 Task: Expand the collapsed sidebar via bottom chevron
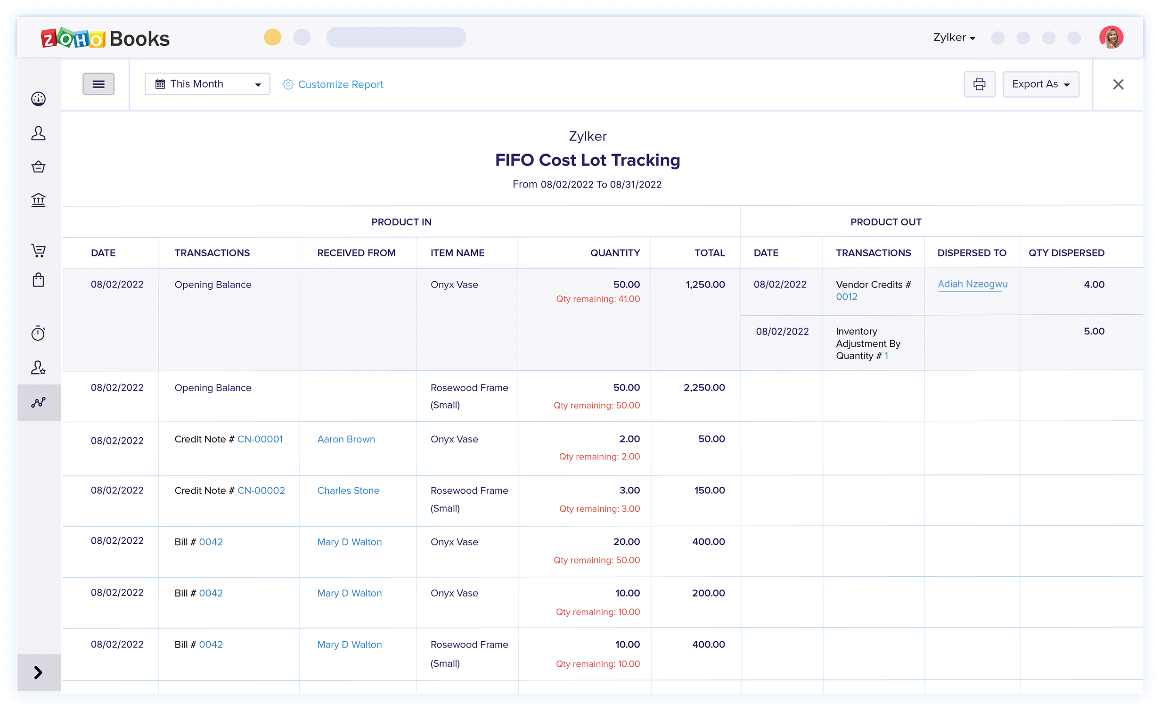39,673
